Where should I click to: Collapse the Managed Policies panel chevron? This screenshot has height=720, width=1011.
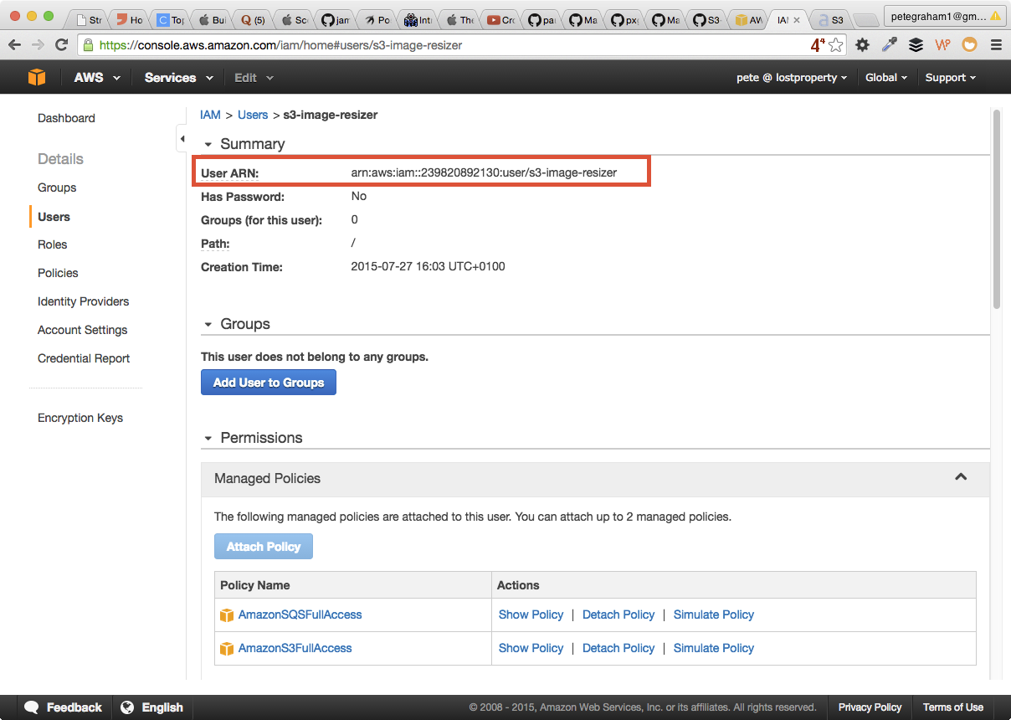(x=961, y=477)
